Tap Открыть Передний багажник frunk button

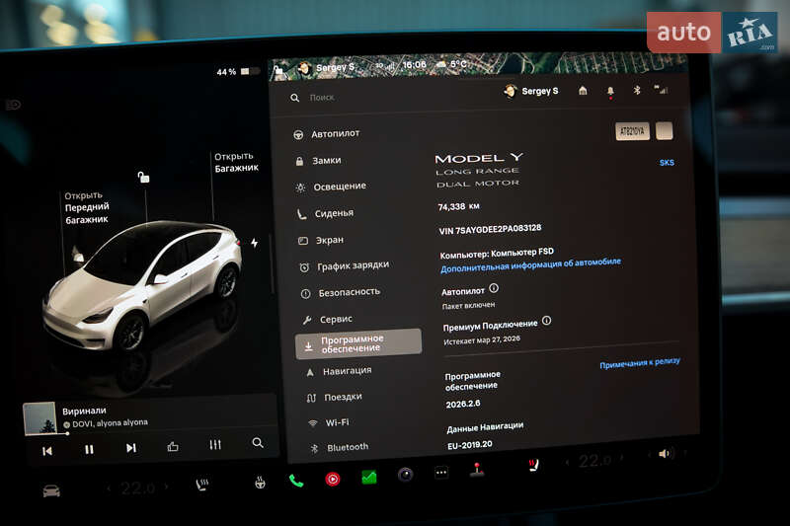click(x=86, y=207)
